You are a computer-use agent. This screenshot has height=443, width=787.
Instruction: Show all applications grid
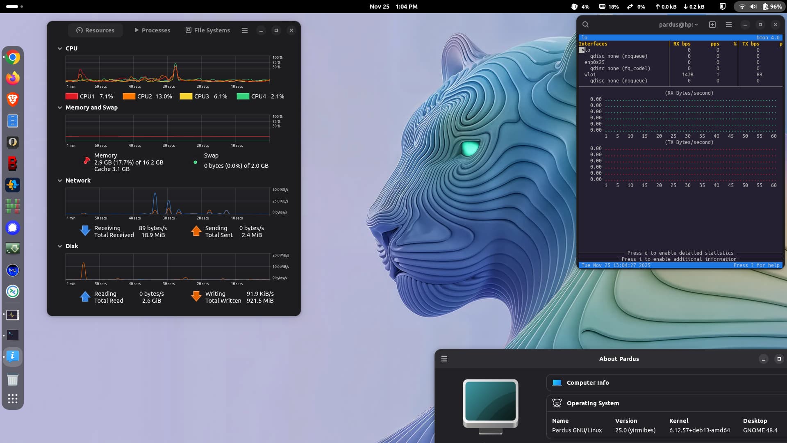(13, 399)
